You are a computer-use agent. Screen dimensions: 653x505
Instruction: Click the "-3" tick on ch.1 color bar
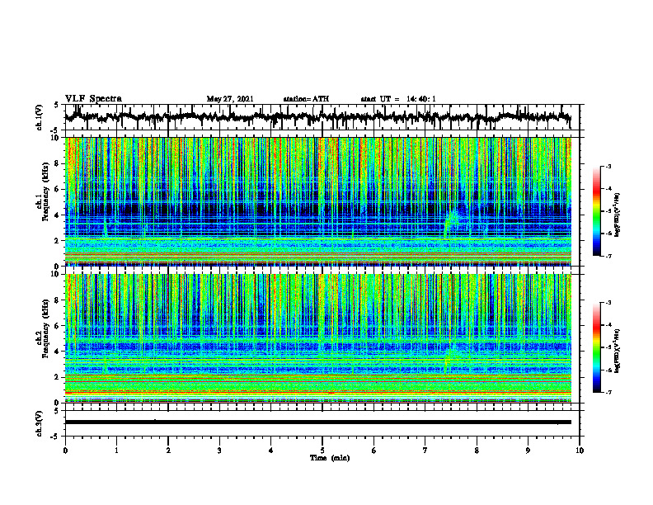[x=608, y=166]
